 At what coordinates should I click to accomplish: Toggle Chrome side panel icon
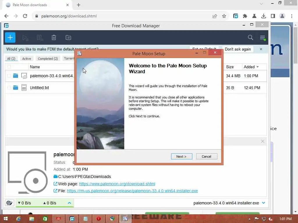tap(273, 16)
